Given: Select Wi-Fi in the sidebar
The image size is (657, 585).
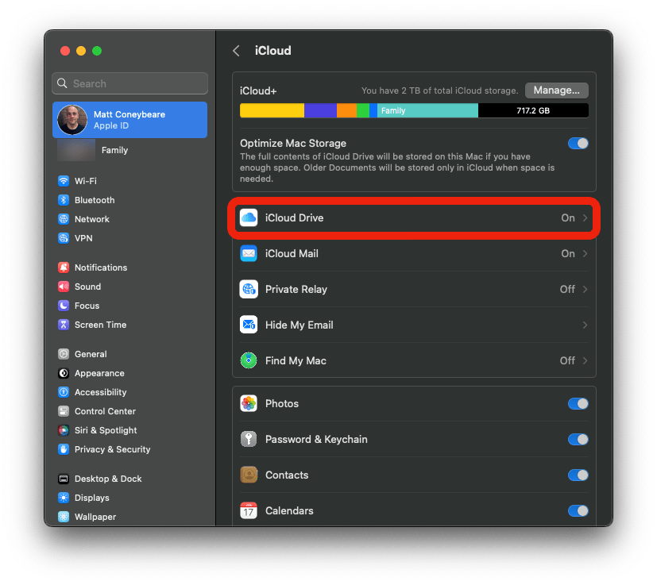Looking at the screenshot, I should (x=85, y=181).
